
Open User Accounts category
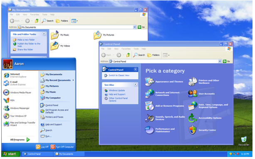tap(201, 94)
